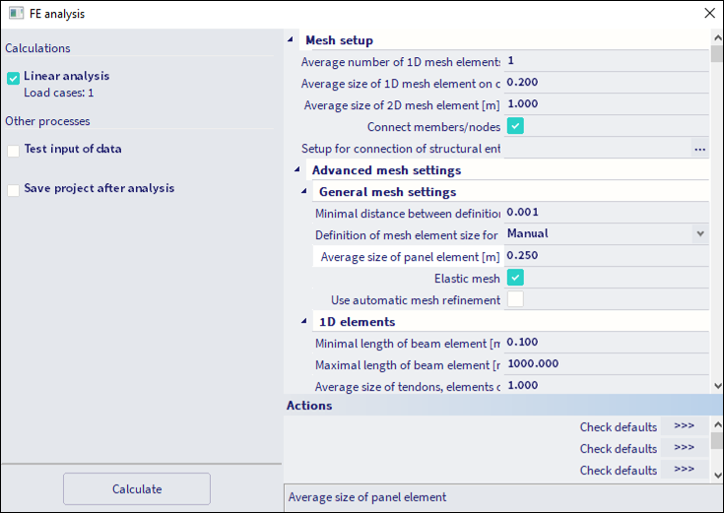Collapse the Mesh setup section

(290, 40)
